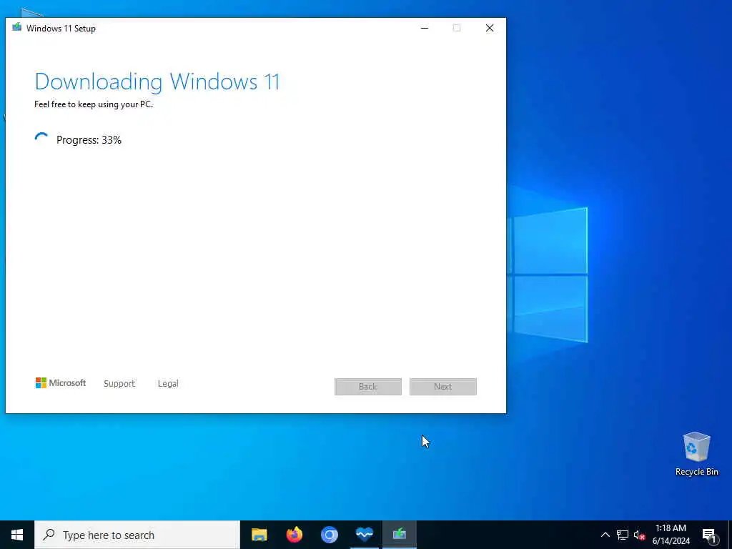
Task: Open the Windows Start menu
Action: coord(17,535)
